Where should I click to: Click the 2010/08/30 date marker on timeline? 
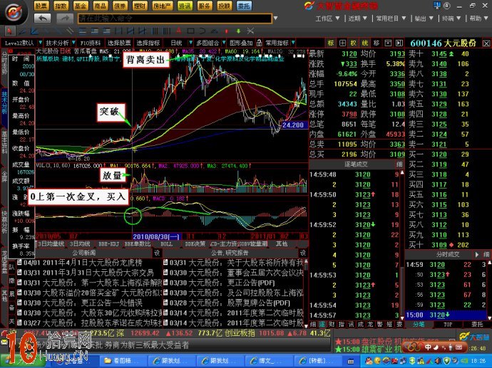[x=155, y=236]
